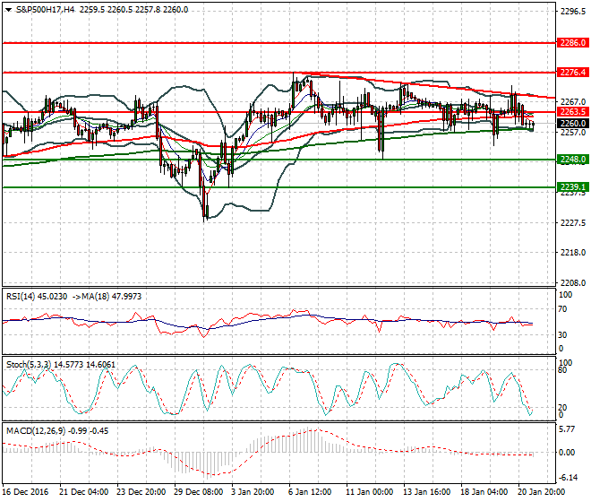The image size is (591, 502).
Task: Click the 2267.0 price scale value
Action: tap(573, 102)
